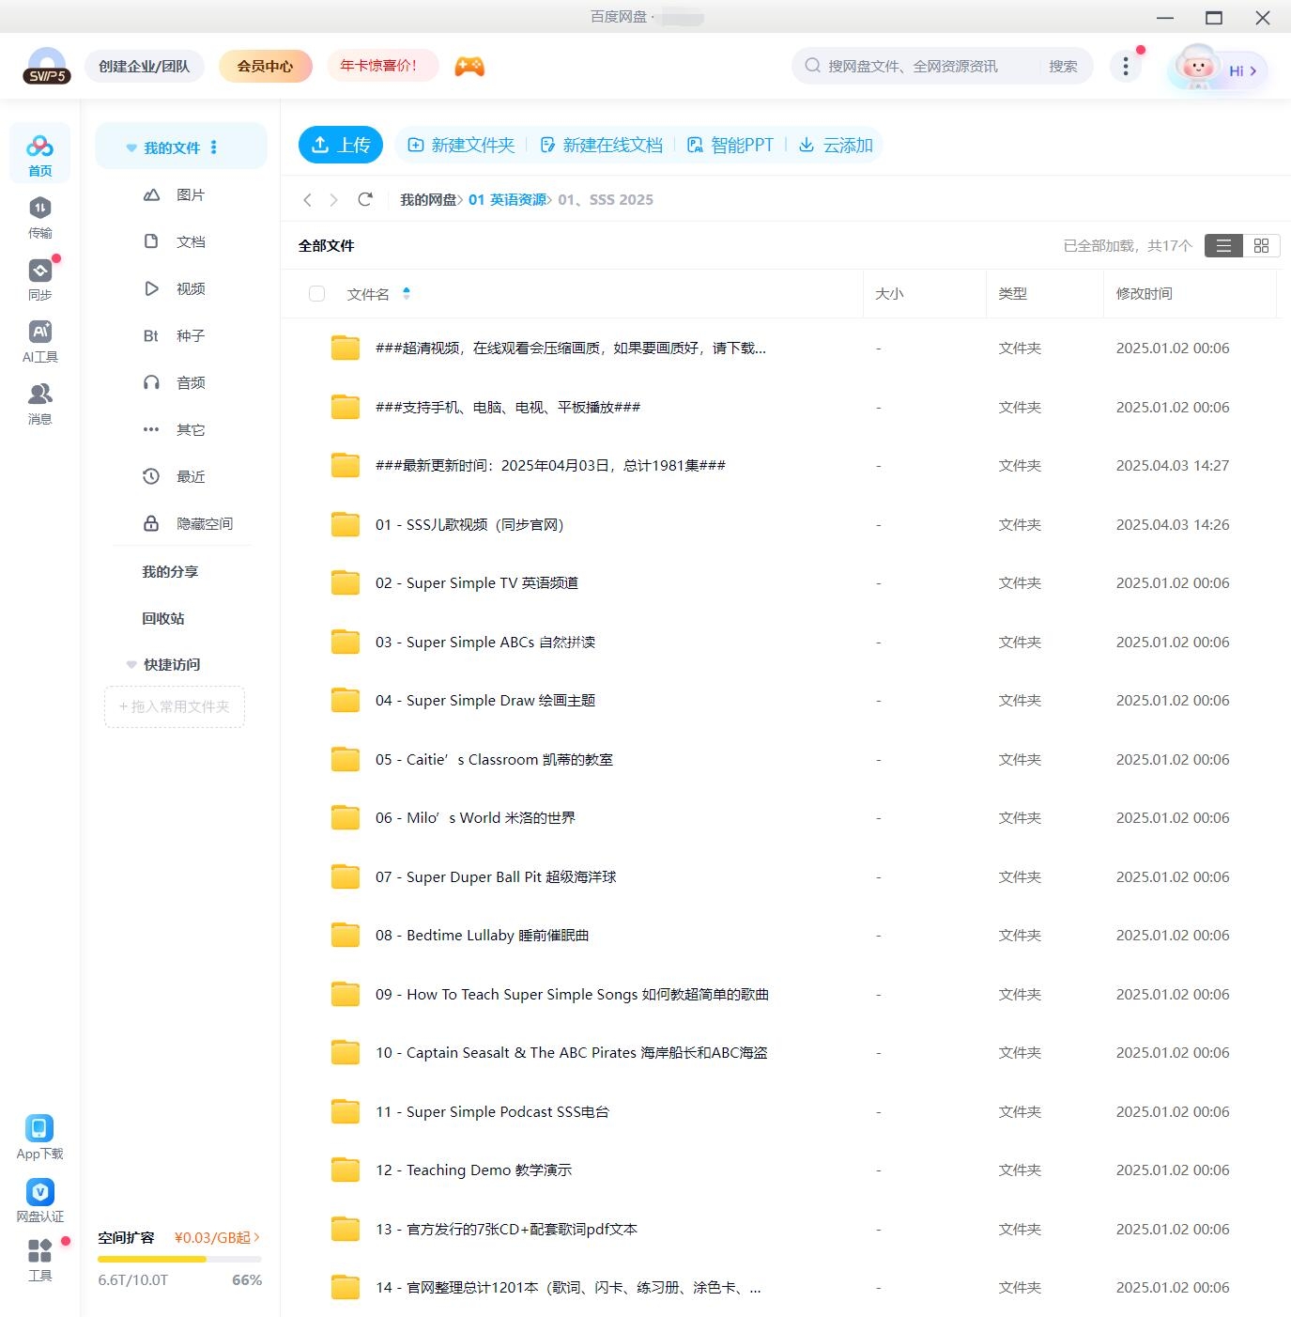
Task: Collapse the 快捷访问 section
Action: (x=131, y=664)
